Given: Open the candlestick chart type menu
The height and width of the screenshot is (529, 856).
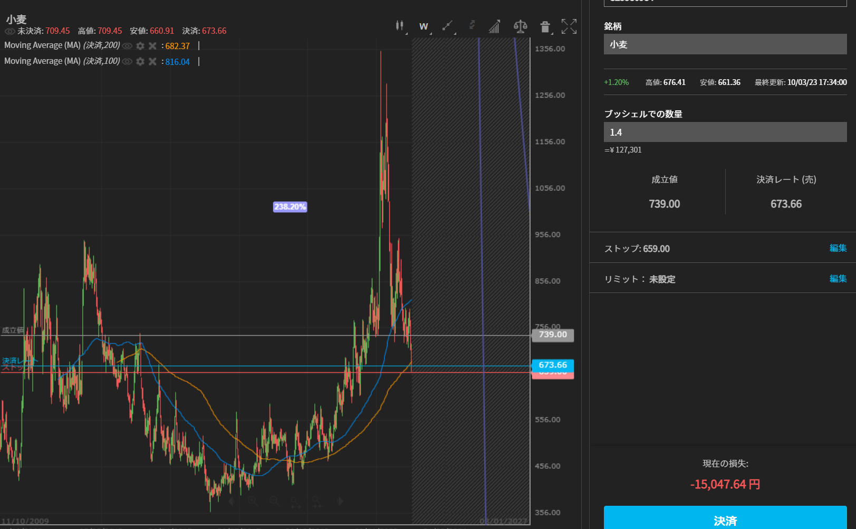Looking at the screenshot, I should click(400, 25).
